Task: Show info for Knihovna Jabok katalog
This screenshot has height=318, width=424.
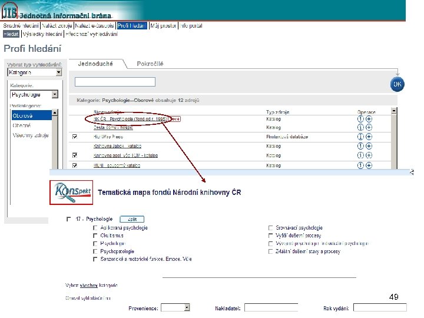Action: point(360,146)
